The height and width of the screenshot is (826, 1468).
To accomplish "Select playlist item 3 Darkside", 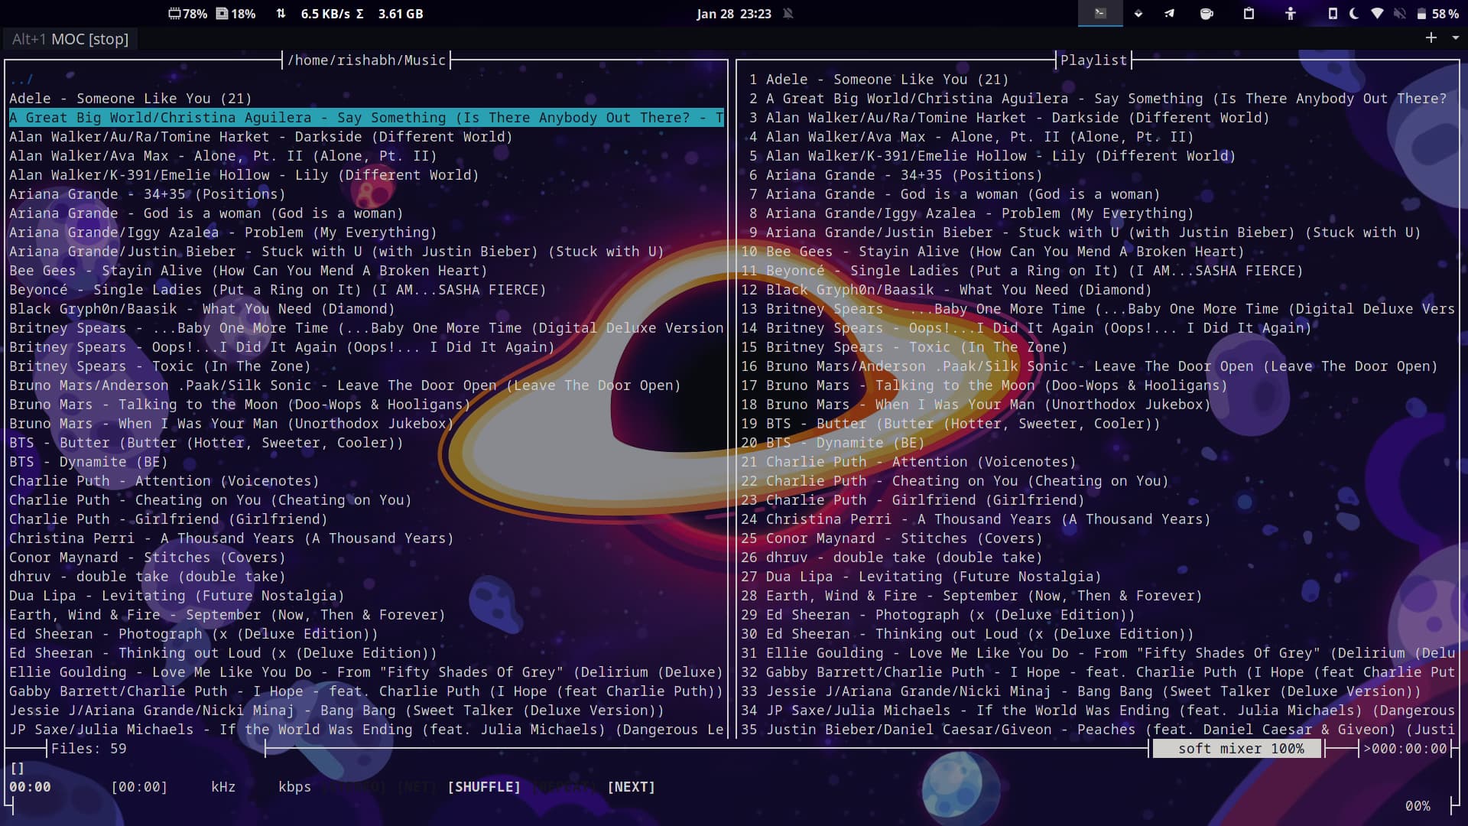I will [x=1008, y=118].
